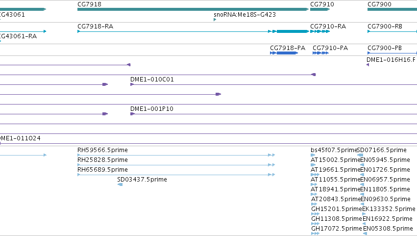Image resolution: width=417 pixels, height=236 pixels.
Task: Select the EN09630.5prime EST label
Action: pyautogui.click(x=386, y=199)
